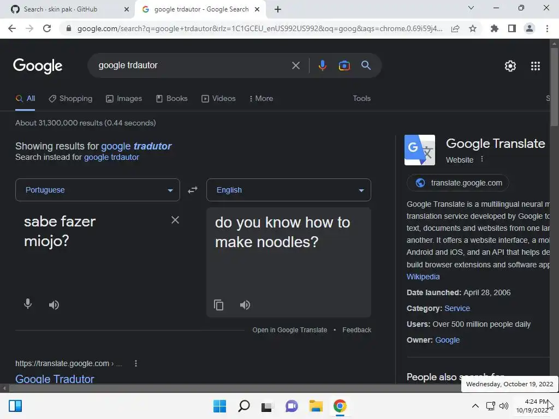Switch to Videos results

[218, 99]
